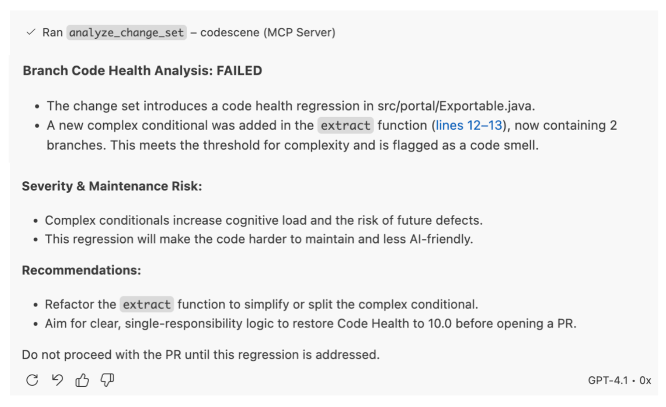This screenshot has height=407, width=666.
Task: Click the Severity & Maintenance Risk heading
Action: tap(112, 186)
